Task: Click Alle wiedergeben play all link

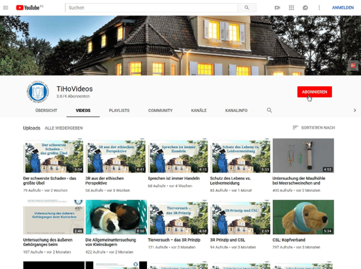Action: coord(63,128)
